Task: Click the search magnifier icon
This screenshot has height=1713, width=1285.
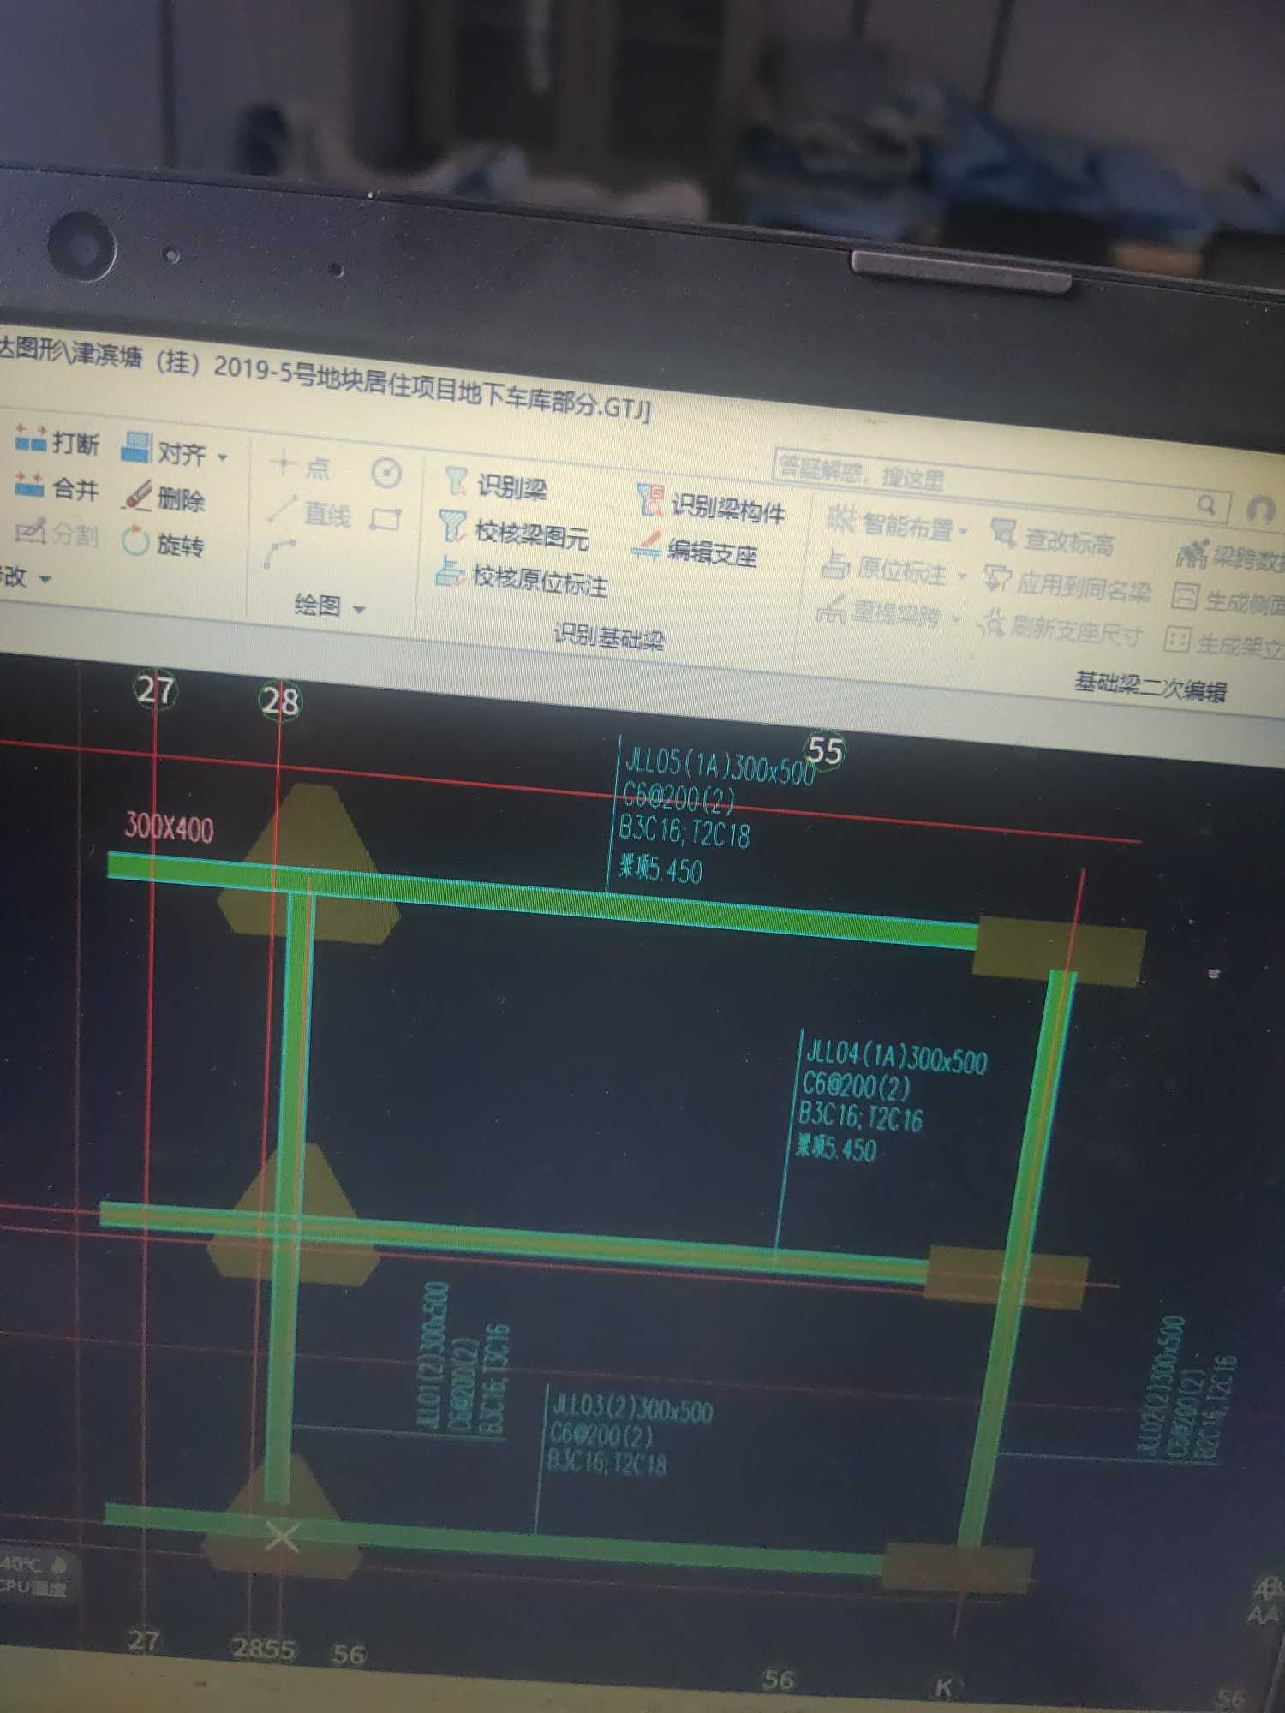Action: (x=1207, y=505)
